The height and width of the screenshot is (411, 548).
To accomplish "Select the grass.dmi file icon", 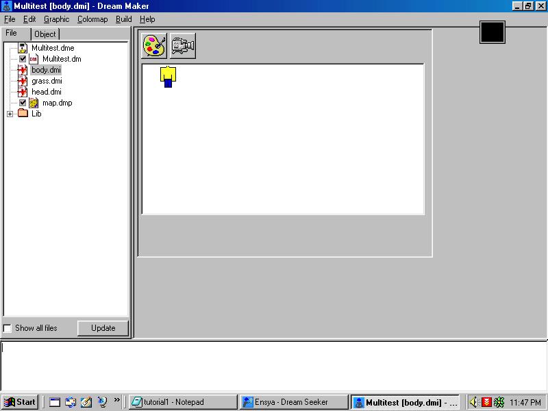I will pyautogui.click(x=22, y=81).
